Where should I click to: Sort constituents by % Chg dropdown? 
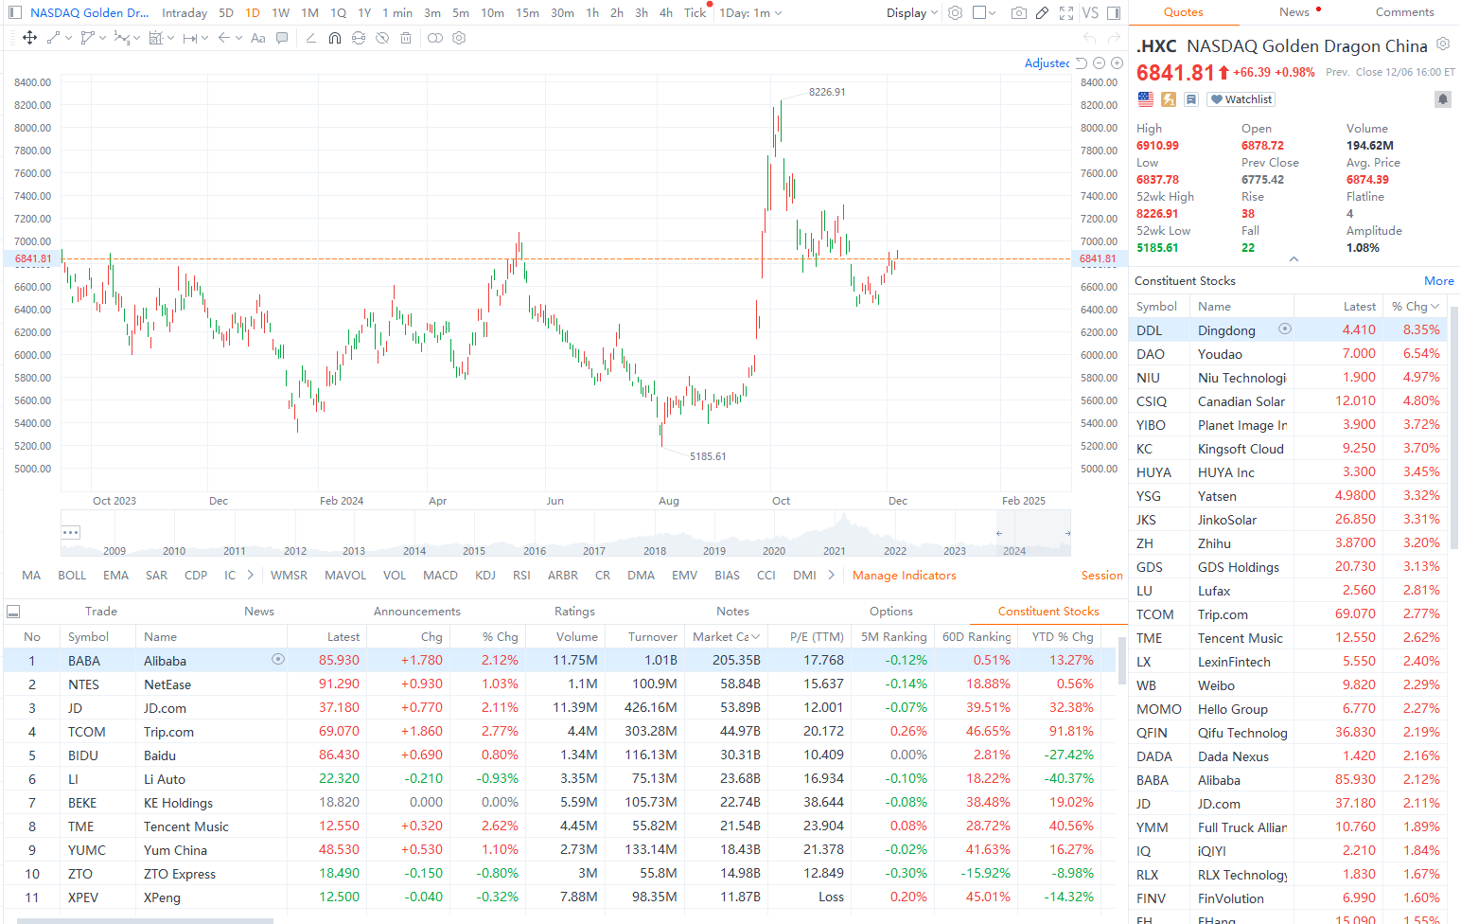[1416, 306]
